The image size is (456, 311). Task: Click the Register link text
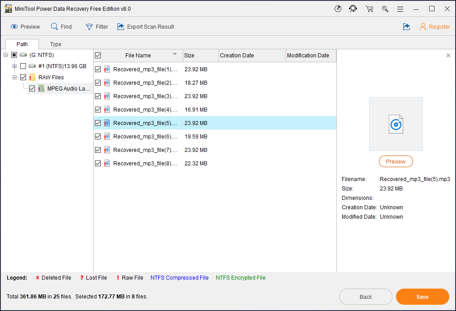coord(439,27)
